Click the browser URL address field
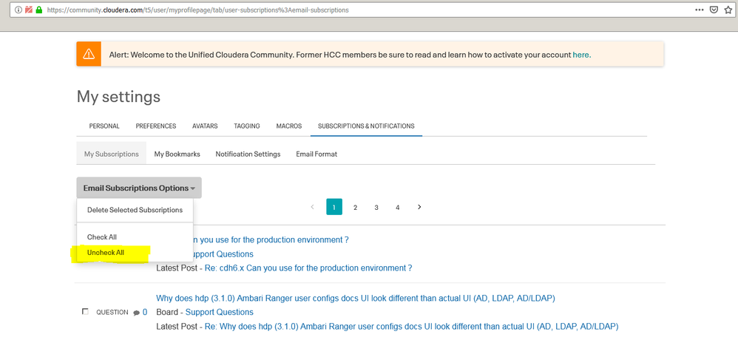Screen dimensions: 738x337 pyautogui.click(x=367, y=10)
